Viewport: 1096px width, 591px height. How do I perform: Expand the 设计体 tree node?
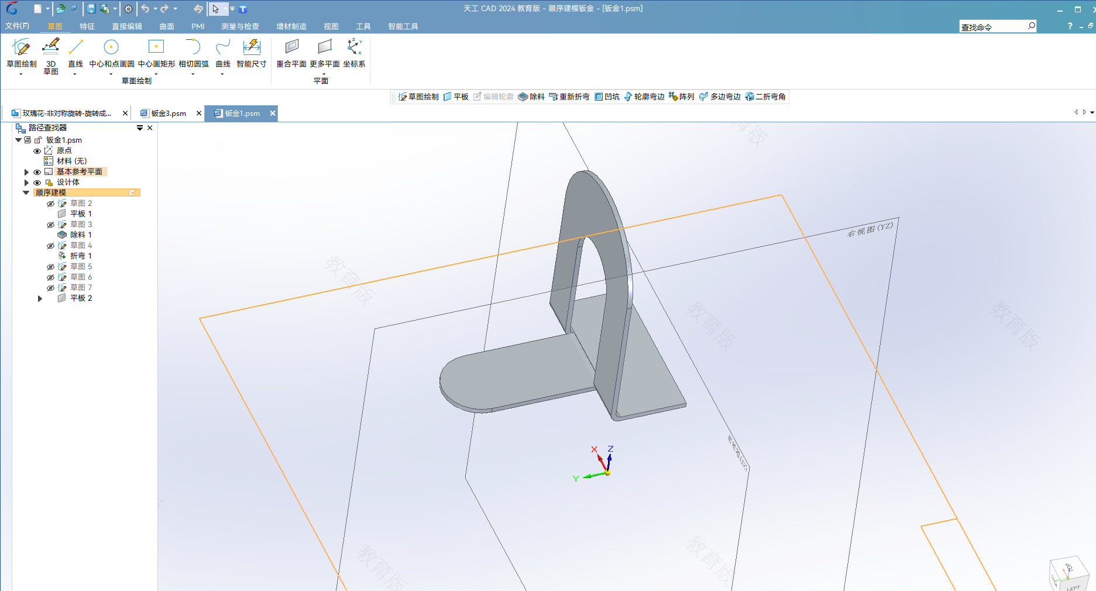tap(26, 183)
